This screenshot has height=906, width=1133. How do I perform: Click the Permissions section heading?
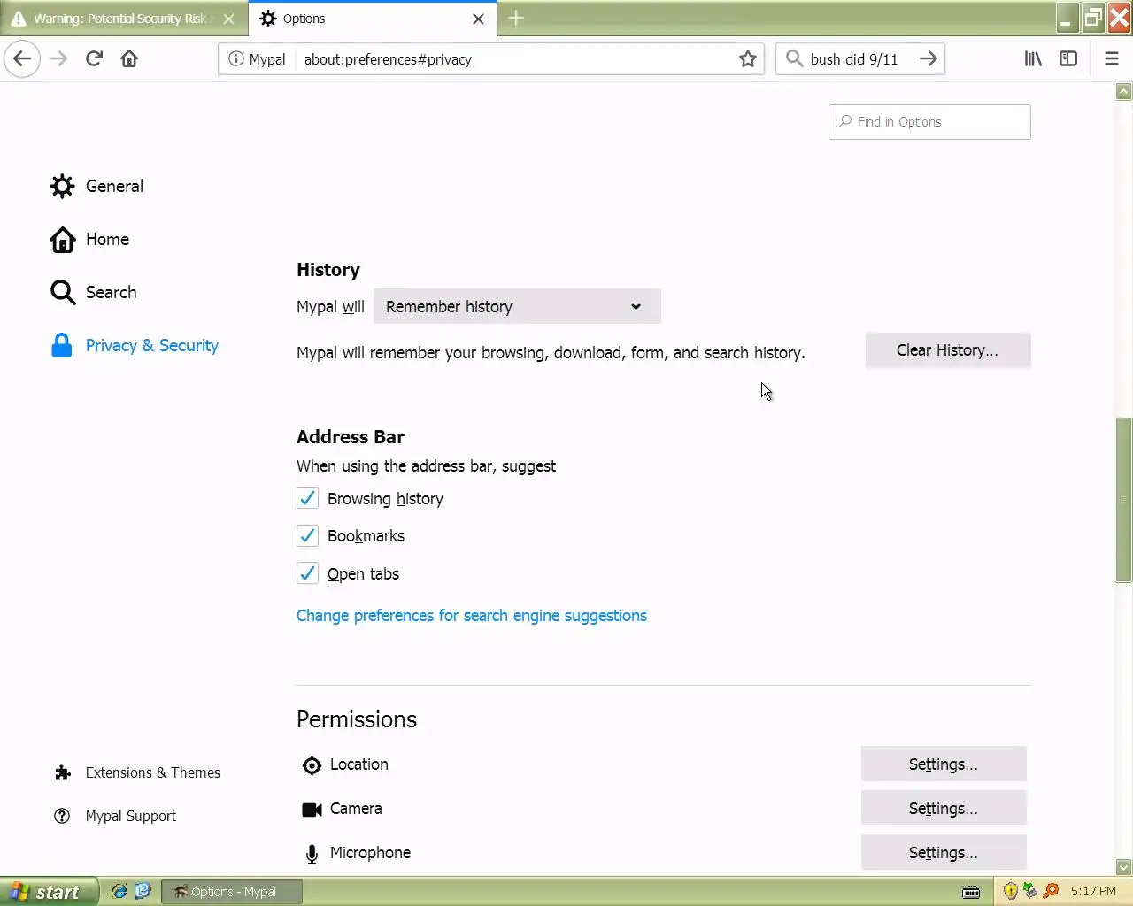(357, 719)
